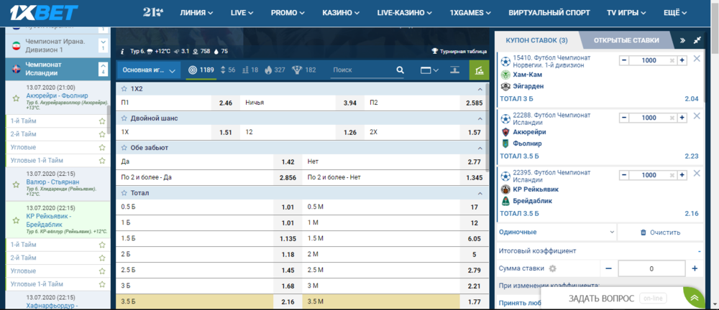
Task: Clear the Хам-Кам stake field x
Action: point(672,60)
